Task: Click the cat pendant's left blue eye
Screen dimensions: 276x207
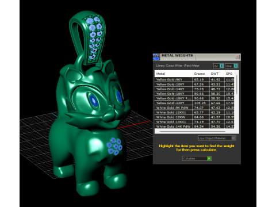Action: (94, 101)
